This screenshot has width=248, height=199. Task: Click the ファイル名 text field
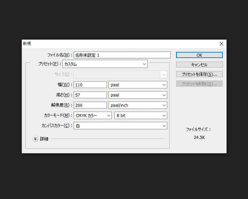[122, 55]
